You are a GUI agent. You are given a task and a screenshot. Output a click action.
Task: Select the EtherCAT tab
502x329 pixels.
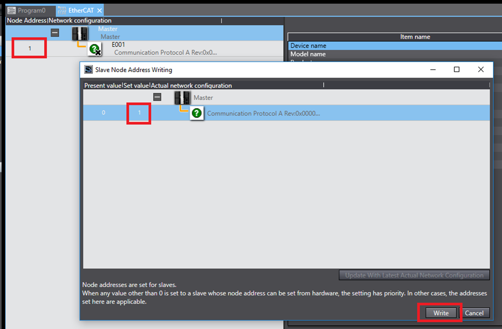81,10
